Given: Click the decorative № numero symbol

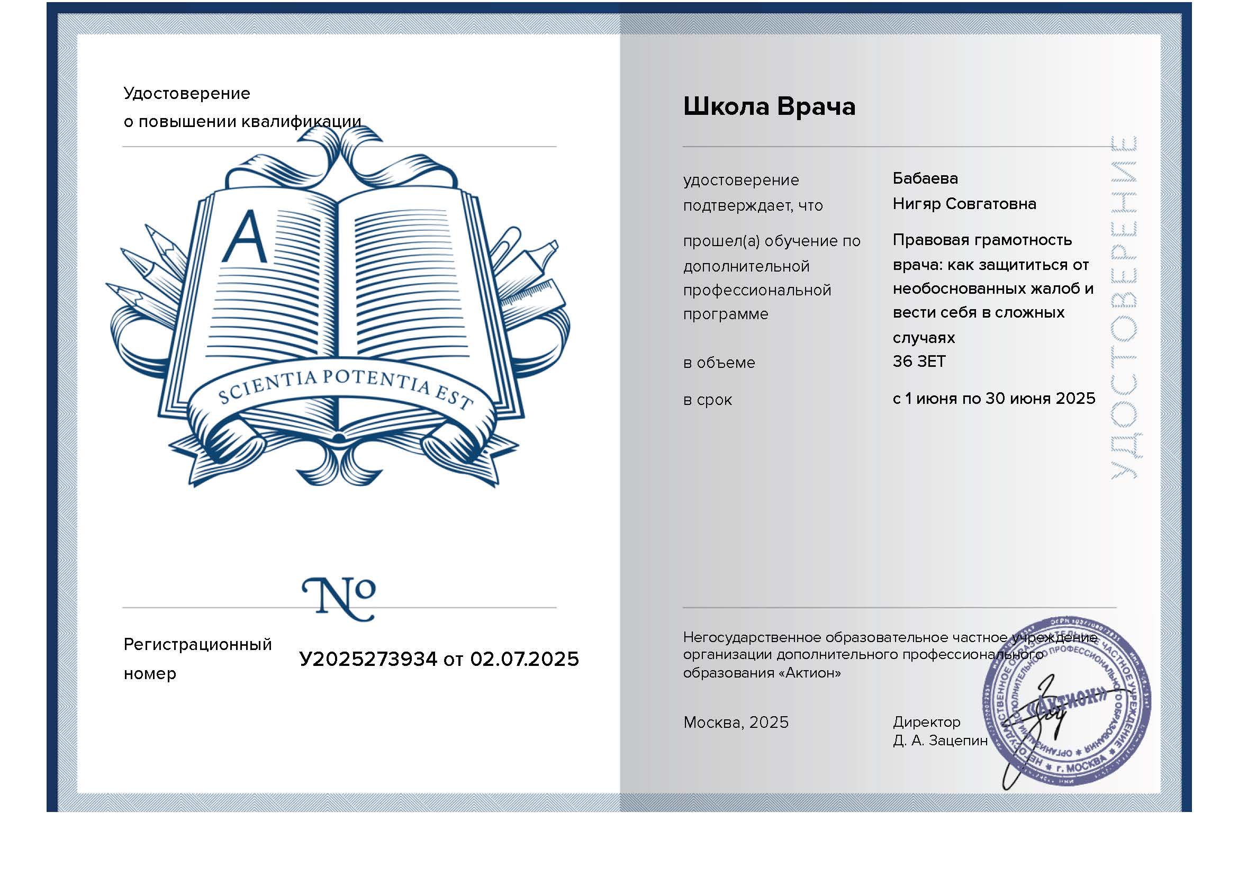Looking at the screenshot, I should point(339,599).
